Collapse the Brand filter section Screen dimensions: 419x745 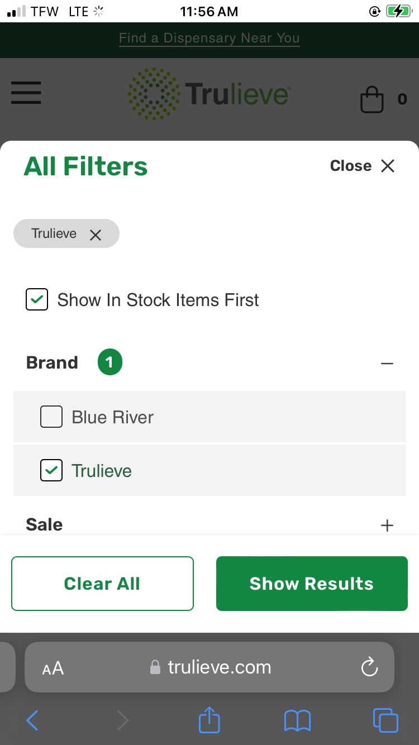tap(387, 364)
